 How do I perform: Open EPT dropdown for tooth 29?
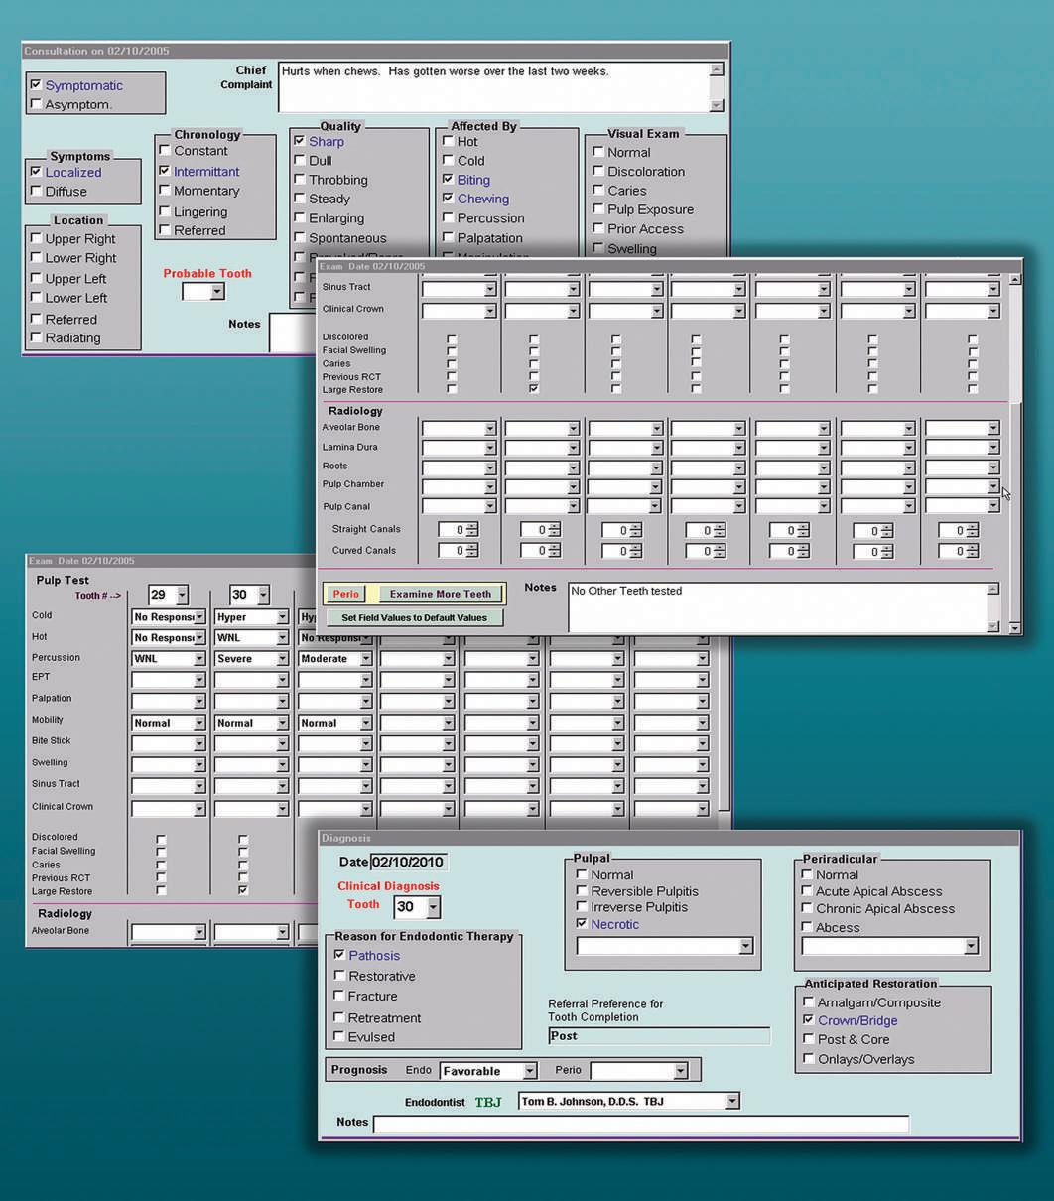(199, 680)
